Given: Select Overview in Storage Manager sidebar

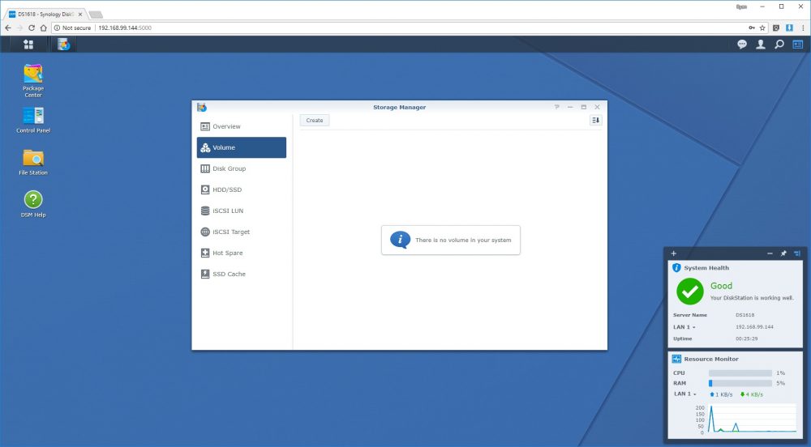Looking at the screenshot, I should pyautogui.click(x=242, y=126).
